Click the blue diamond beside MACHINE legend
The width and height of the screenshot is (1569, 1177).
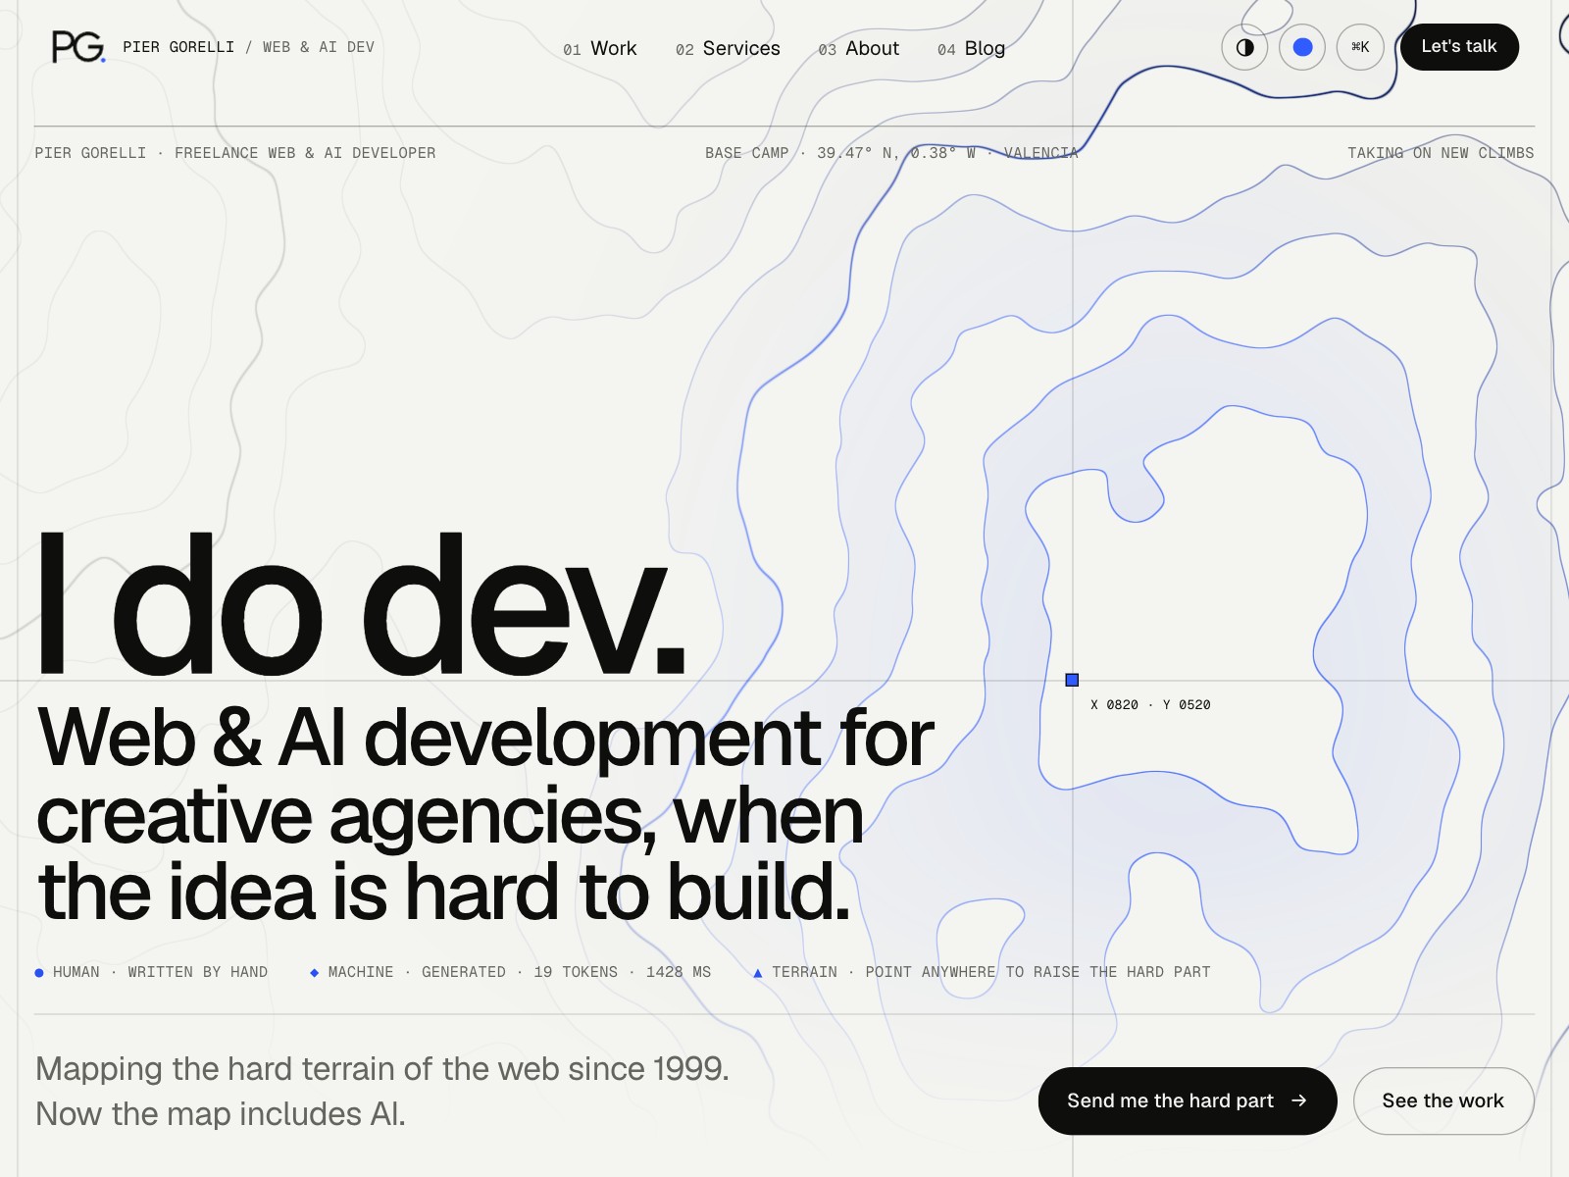(314, 973)
